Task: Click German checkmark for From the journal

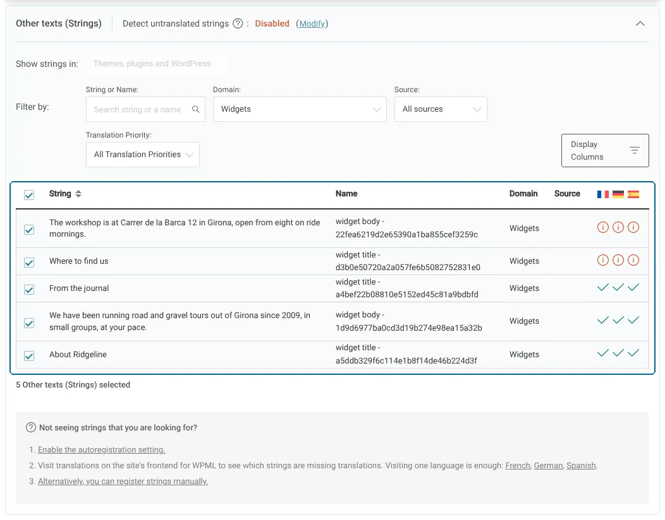Action: (618, 288)
